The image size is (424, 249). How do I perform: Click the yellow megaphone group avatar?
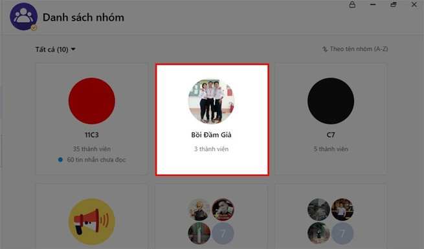coord(92,221)
